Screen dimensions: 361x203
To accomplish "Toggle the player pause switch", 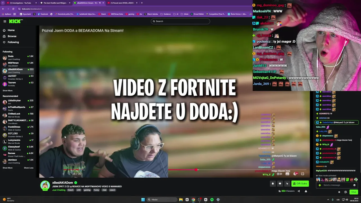I will pos(279,174).
